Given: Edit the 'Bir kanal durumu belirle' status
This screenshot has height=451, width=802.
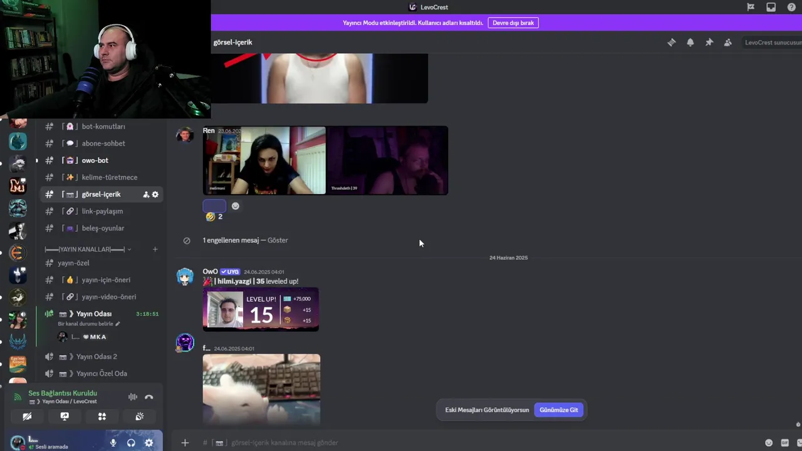Looking at the screenshot, I should [x=88, y=324].
